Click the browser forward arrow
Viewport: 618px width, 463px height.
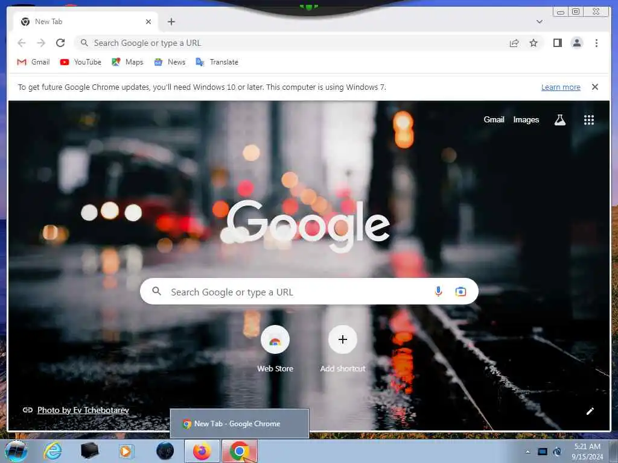pyautogui.click(x=41, y=43)
